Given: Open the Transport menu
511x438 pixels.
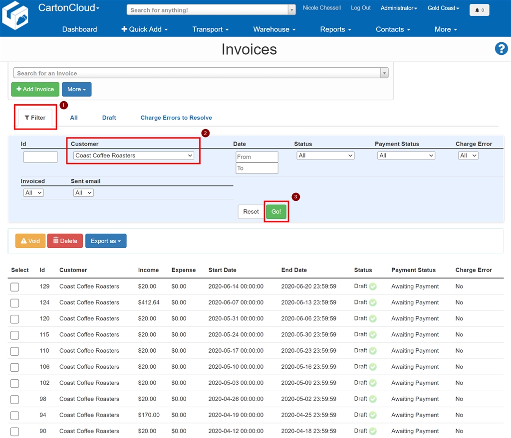Looking at the screenshot, I should (211, 29).
